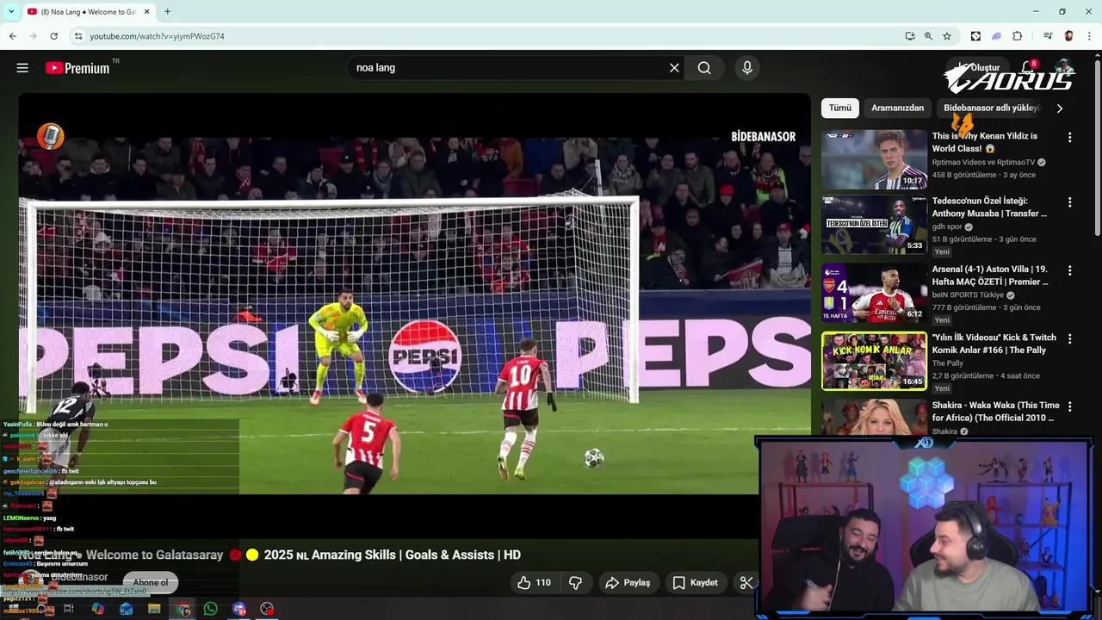This screenshot has width=1102, height=620.
Task: Visit the gdh spor channel
Action: [x=947, y=226]
